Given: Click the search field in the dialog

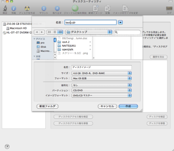Looking at the screenshot, I should 127,32.
